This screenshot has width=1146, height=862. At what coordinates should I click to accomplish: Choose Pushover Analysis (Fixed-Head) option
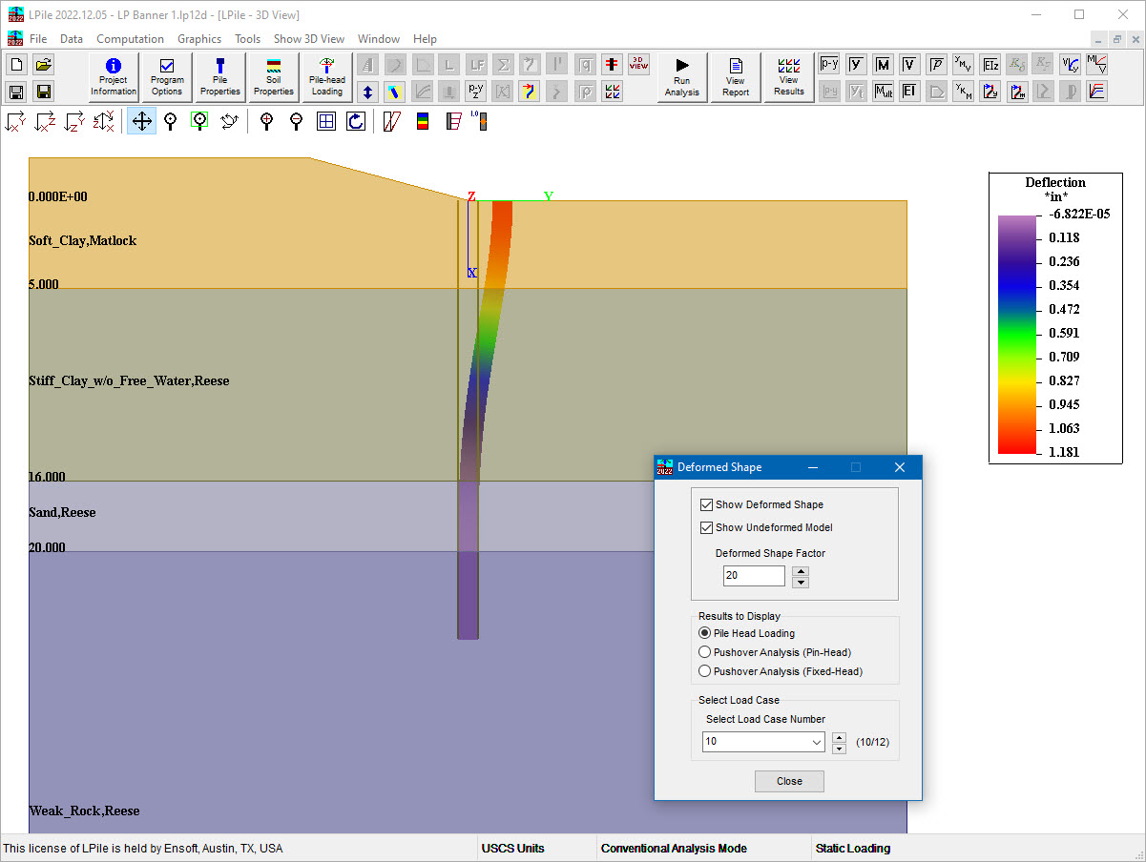(x=705, y=671)
